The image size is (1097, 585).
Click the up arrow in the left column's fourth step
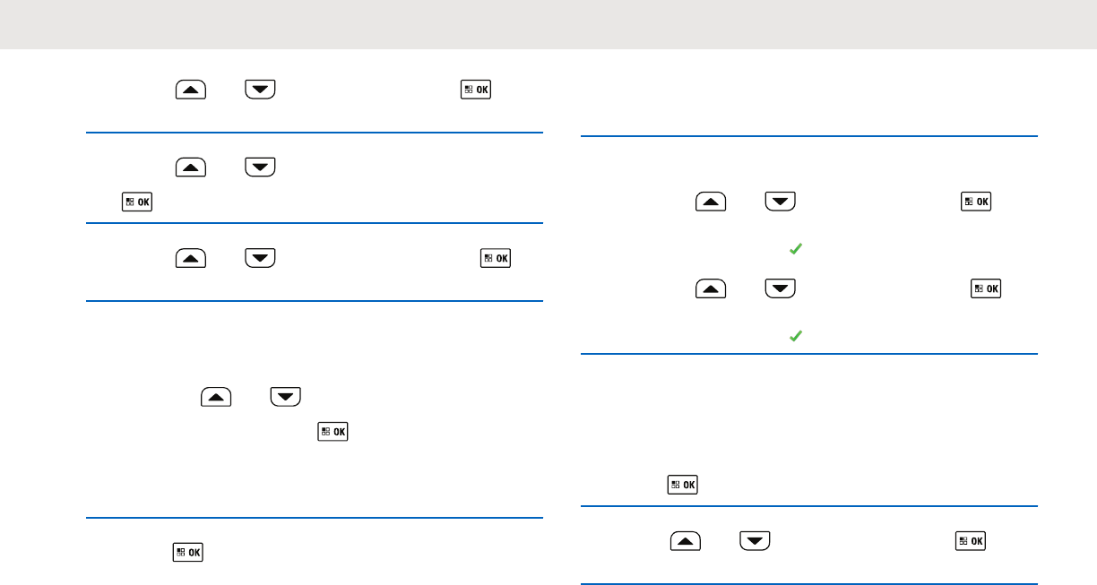click(x=217, y=396)
